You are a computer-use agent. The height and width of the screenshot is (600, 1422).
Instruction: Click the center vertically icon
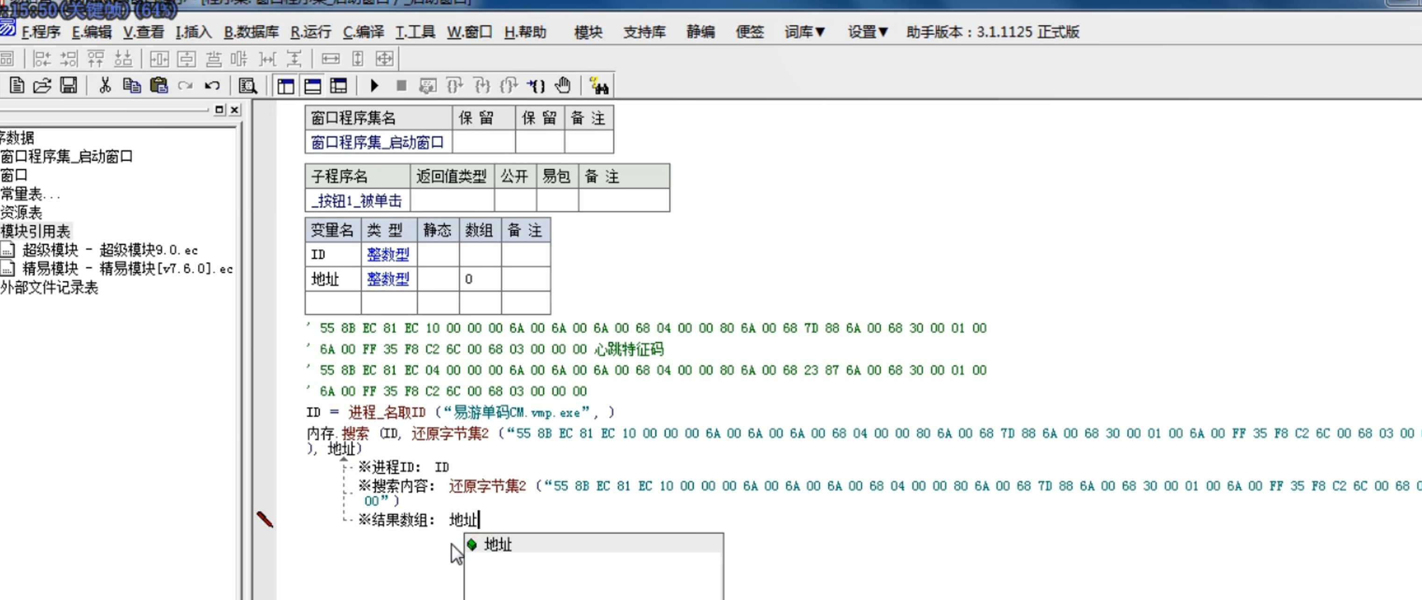(187, 58)
